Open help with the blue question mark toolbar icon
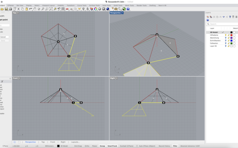The height and width of the screenshot is (148, 238). [128, 9]
